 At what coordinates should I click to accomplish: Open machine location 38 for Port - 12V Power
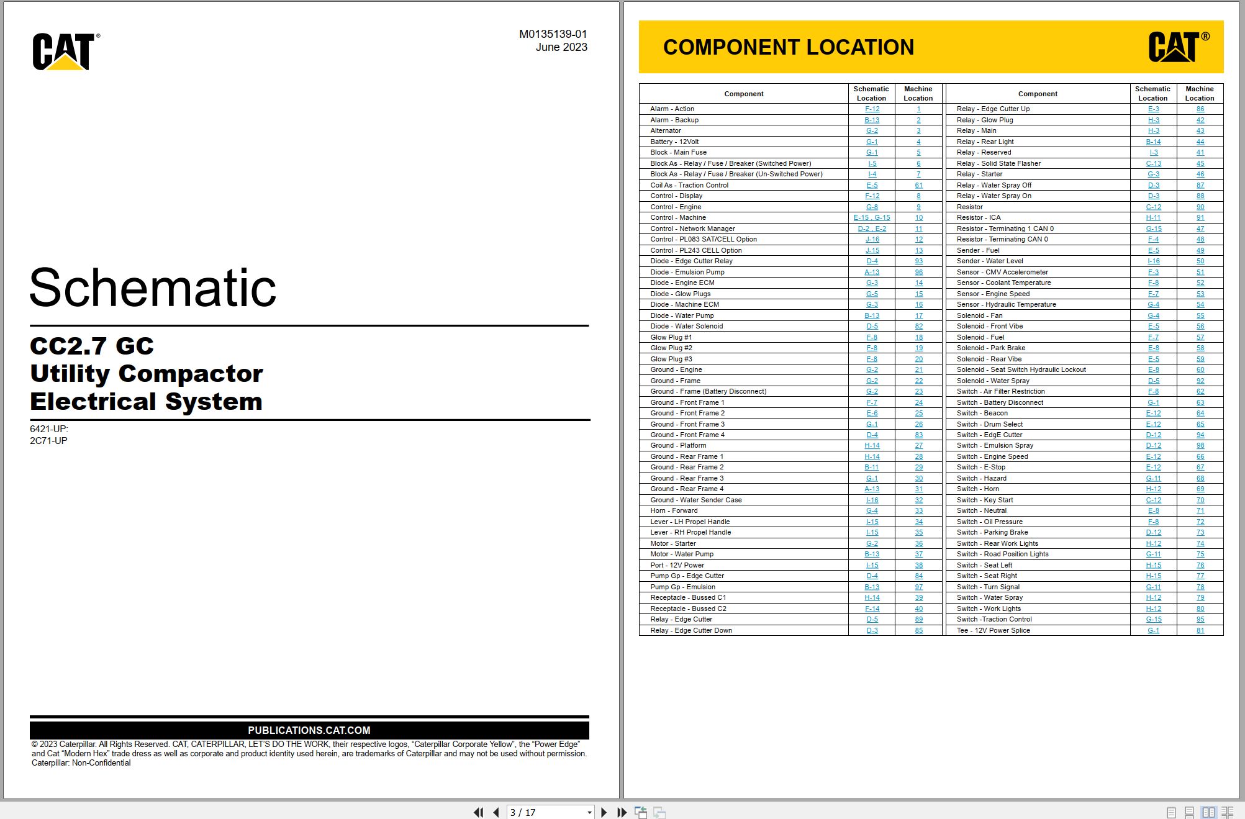(x=918, y=565)
